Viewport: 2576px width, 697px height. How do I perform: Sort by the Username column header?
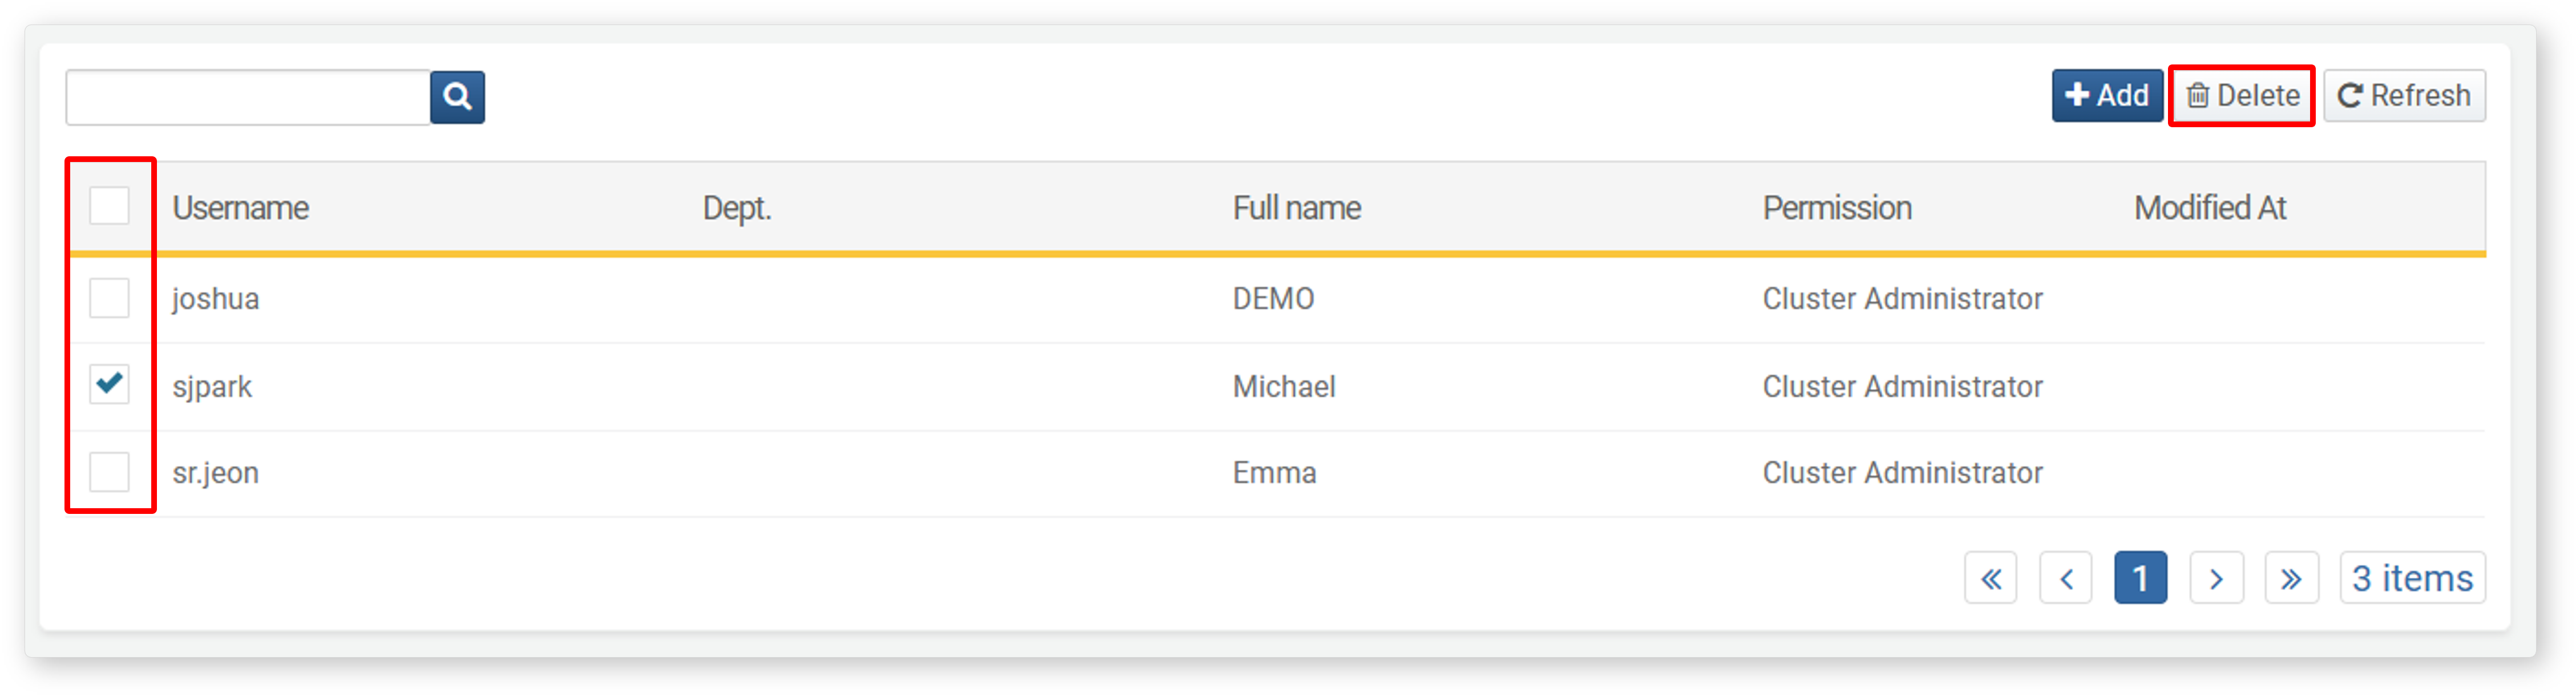coord(240,208)
